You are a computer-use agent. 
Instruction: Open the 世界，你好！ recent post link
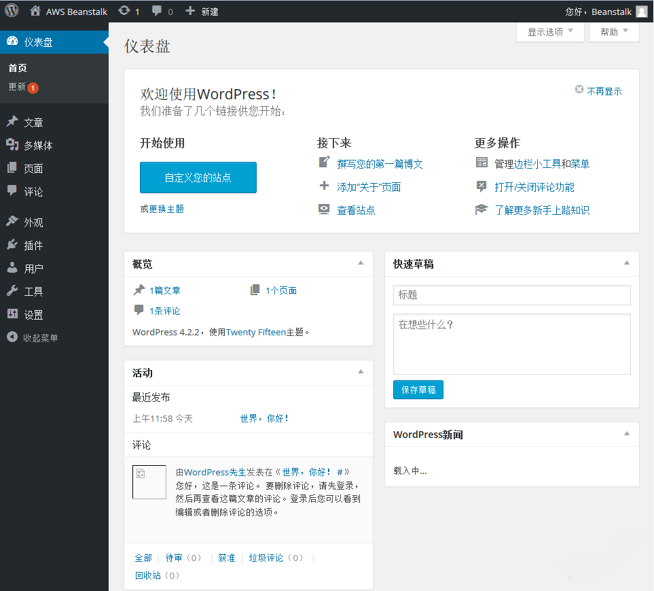pos(264,418)
